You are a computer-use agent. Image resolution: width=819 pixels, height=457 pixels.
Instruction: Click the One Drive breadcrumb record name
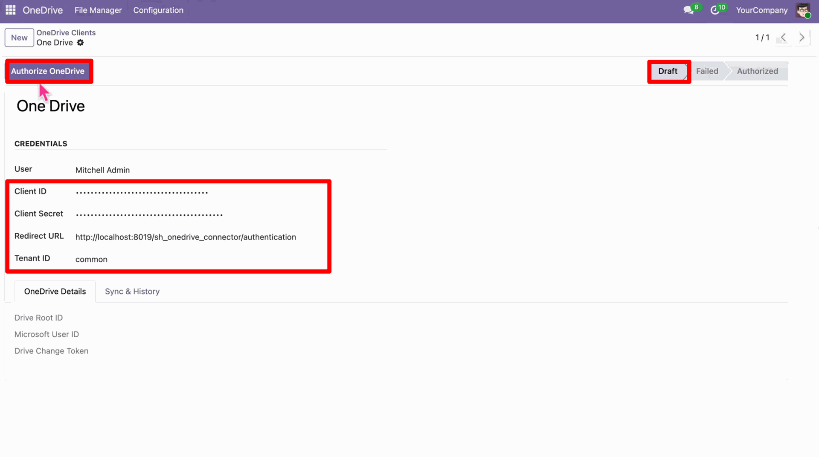tap(55, 43)
